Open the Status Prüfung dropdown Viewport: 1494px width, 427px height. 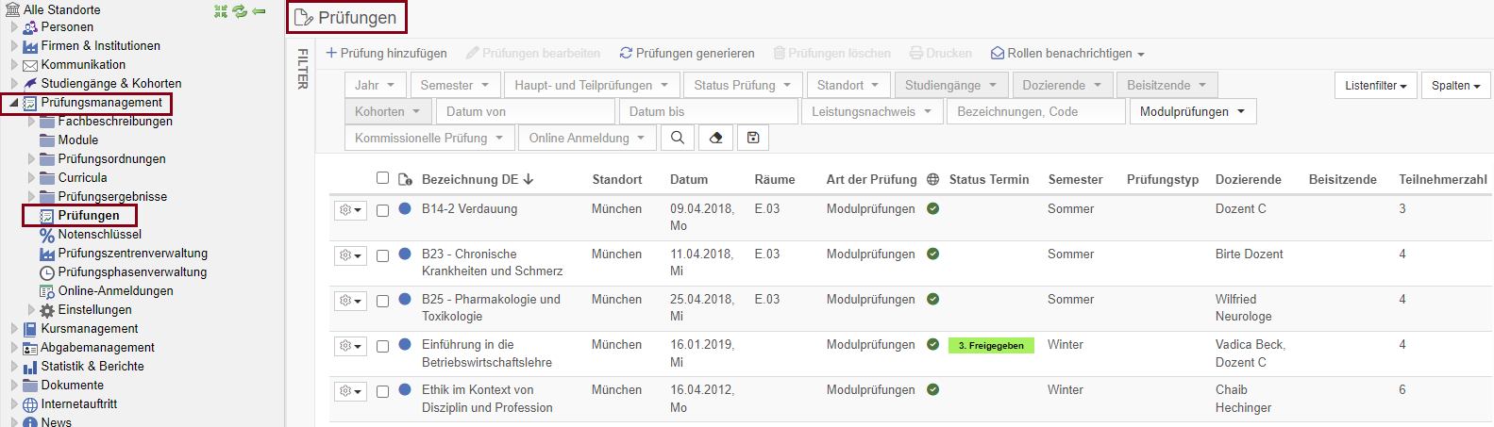(743, 85)
